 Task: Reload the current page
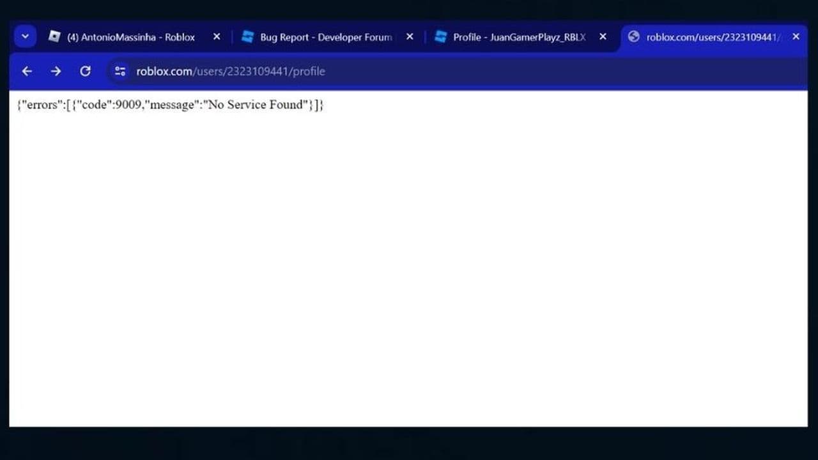(x=85, y=71)
